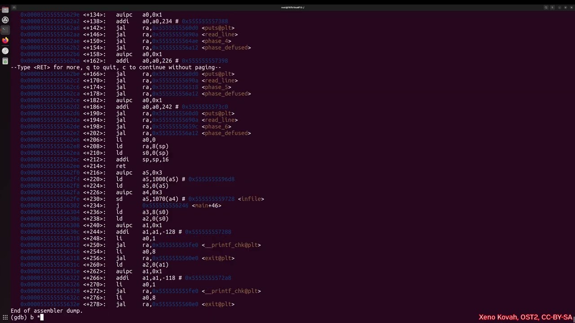Viewport: 575px width, 323px height.
Task: Click the 'addi a0,a0,242' instruction
Action: [x=144, y=107]
